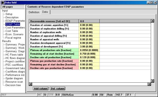Maximize the Doba field window
Image resolution: width=158 pixels, height=97 pixels.
tap(151, 3)
